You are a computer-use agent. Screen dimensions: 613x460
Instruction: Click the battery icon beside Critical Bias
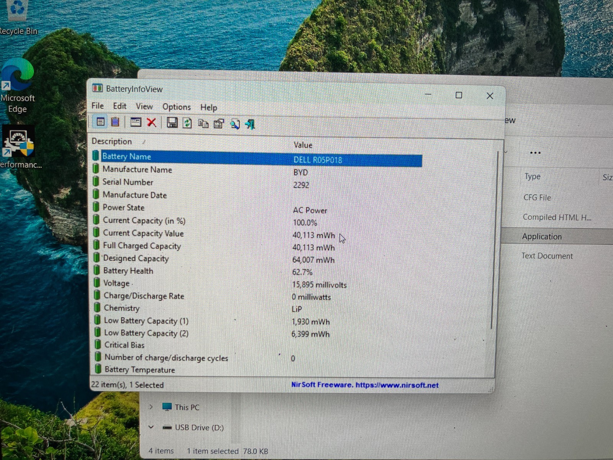[98, 344]
